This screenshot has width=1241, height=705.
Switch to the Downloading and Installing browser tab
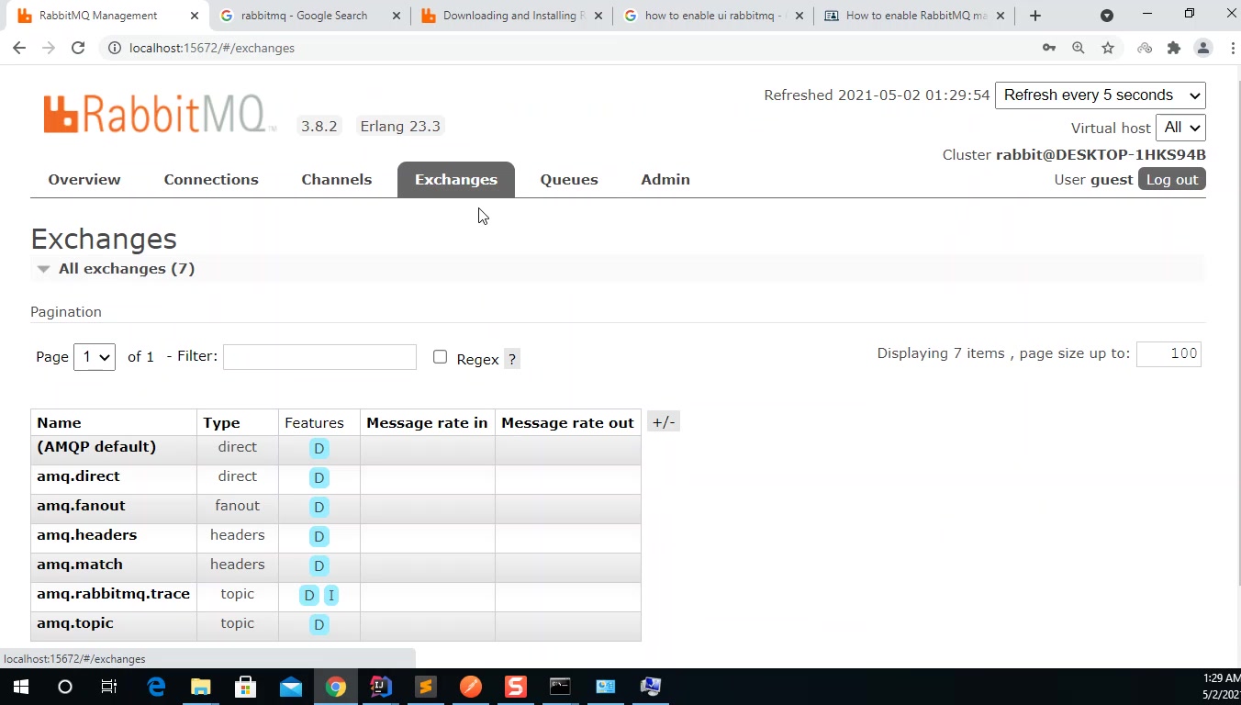pyautogui.click(x=512, y=16)
